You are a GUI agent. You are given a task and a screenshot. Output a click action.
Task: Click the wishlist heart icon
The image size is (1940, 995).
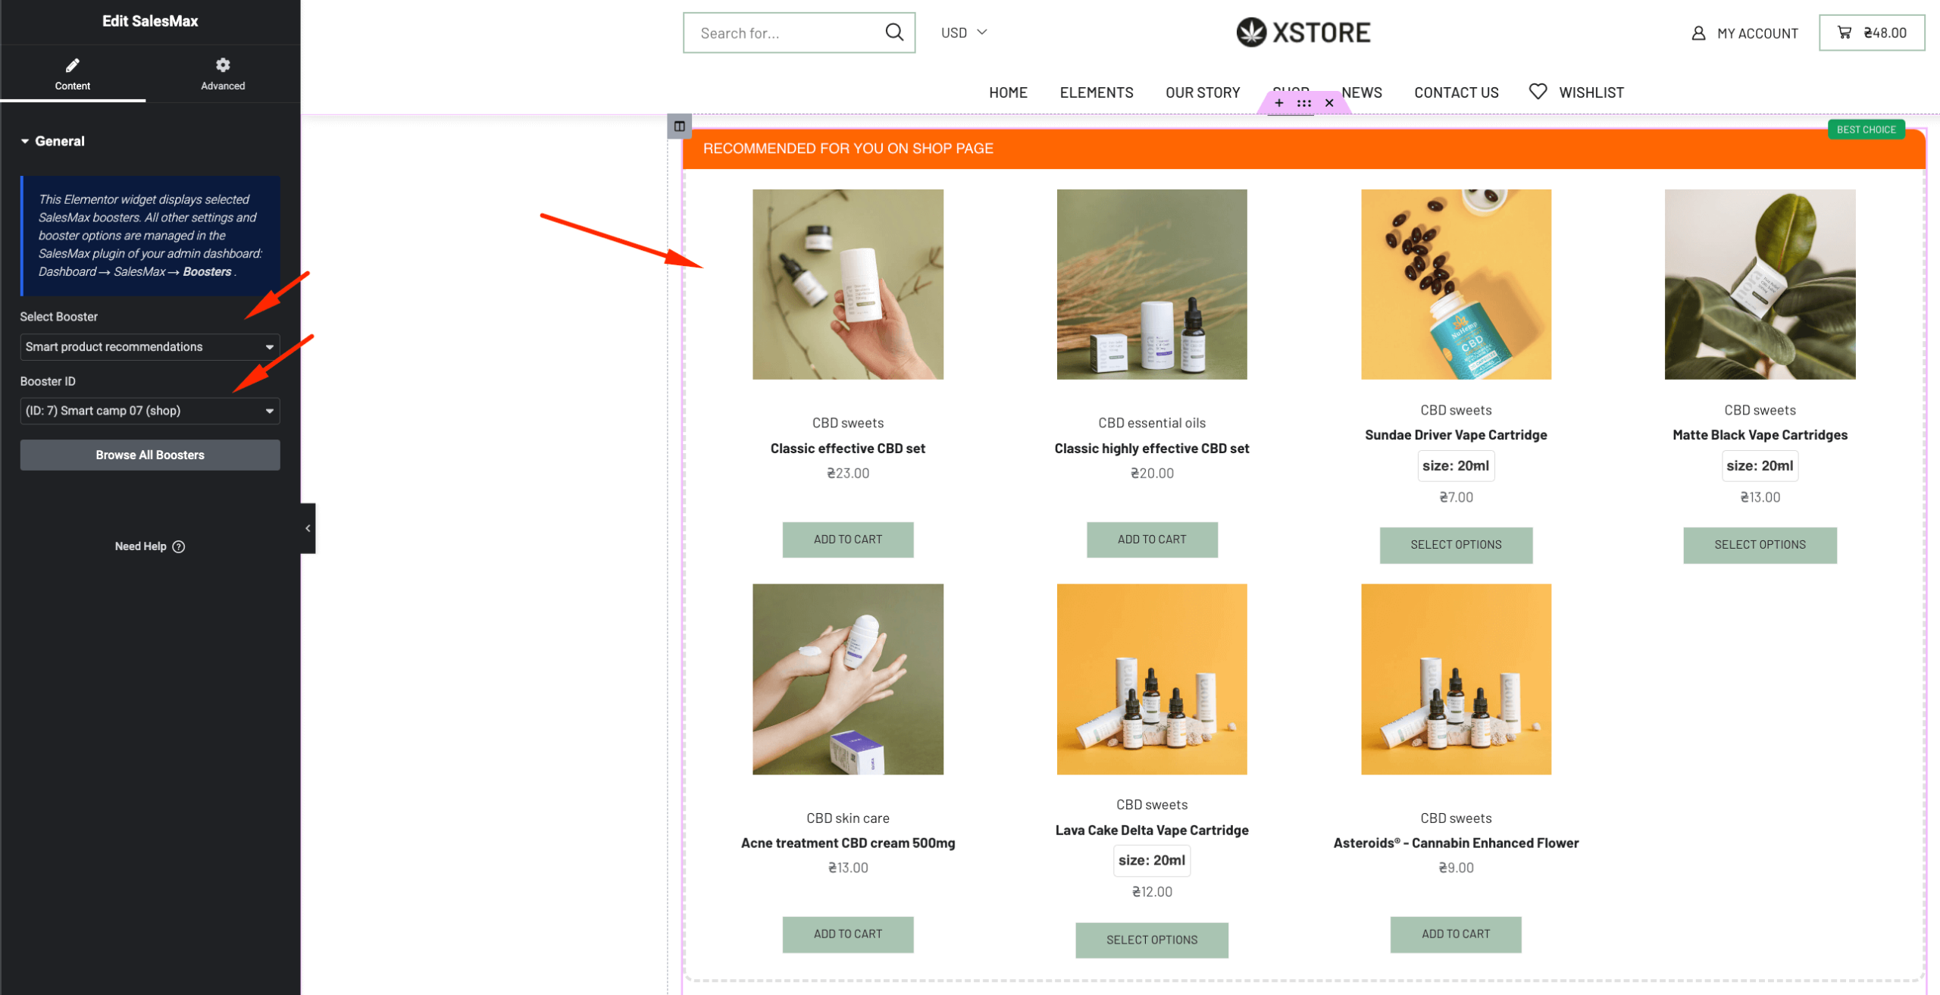click(1538, 92)
